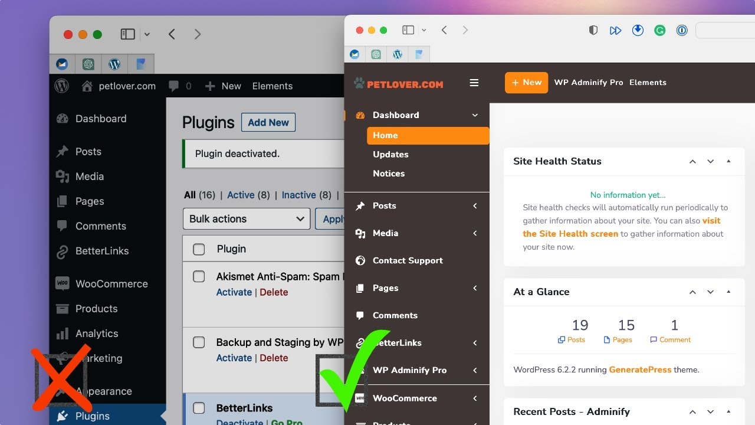Expand the Posts submenu chevron
The image size is (755, 425).
[x=475, y=205]
